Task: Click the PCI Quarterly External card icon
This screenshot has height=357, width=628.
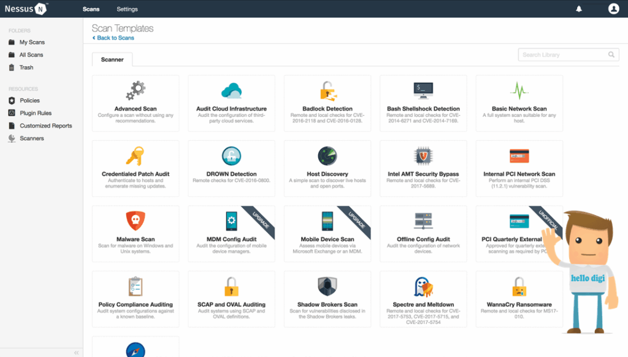Action: (519, 221)
